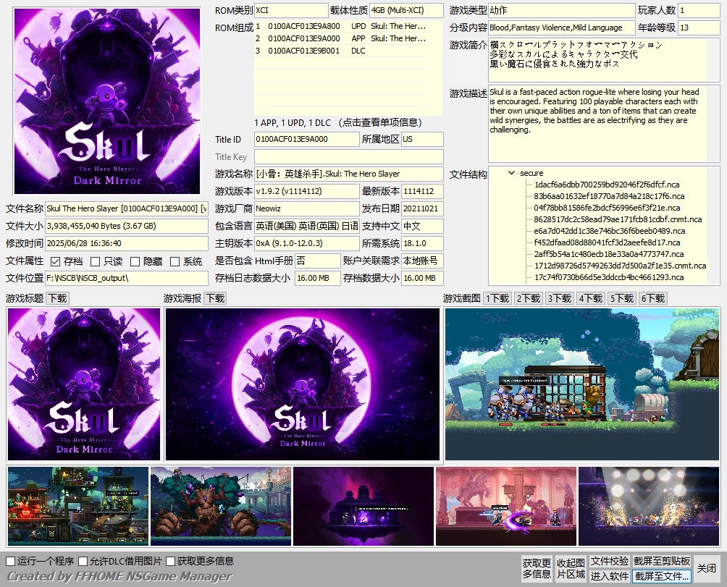Click the 所需系统 18.1.0 field

point(422,243)
